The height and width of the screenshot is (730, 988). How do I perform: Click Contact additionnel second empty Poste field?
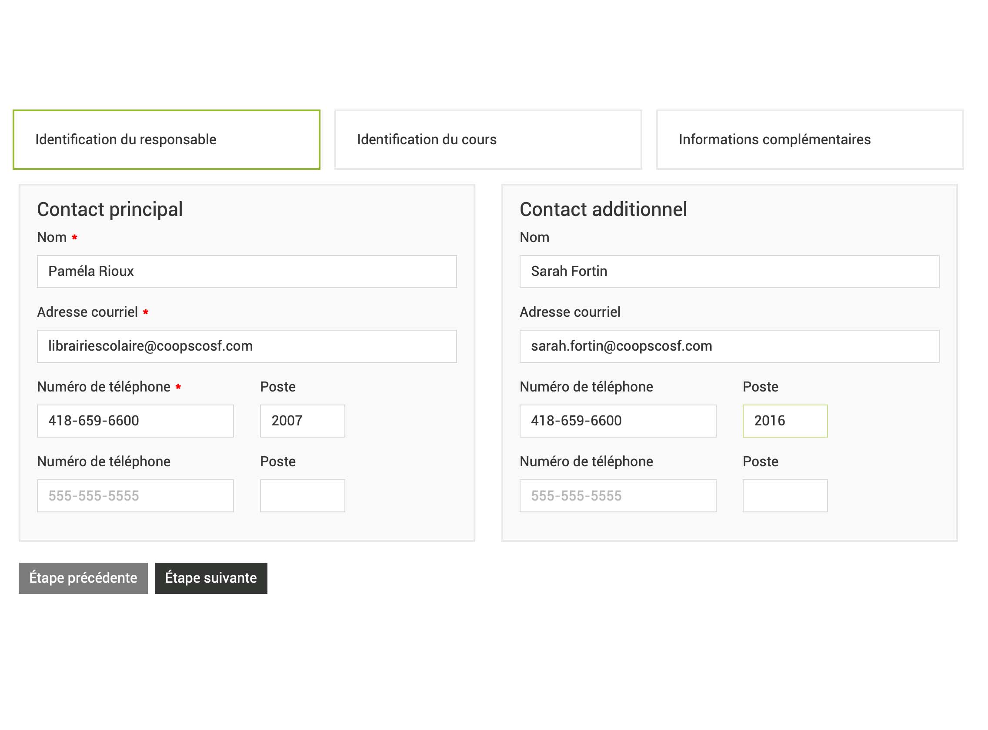(x=785, y=496)
